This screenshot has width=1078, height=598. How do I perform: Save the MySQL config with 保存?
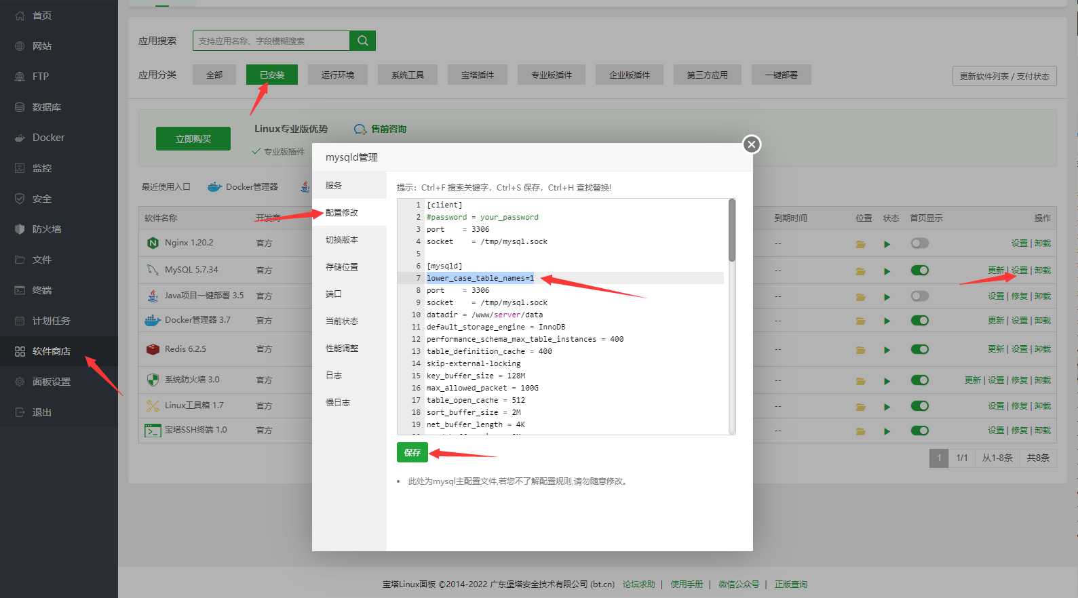412,452
